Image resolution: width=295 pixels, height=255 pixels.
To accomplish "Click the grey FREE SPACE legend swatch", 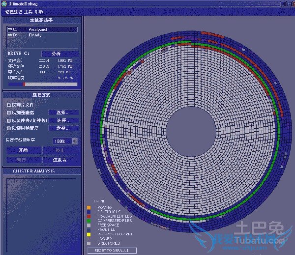I will 89,226.
